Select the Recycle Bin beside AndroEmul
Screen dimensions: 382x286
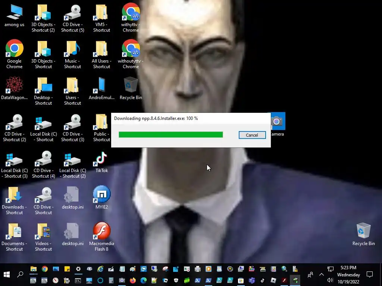pos(131,88)
